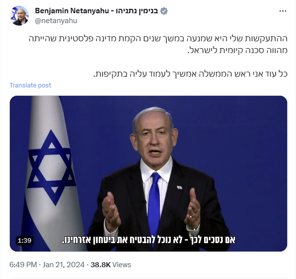Click the white Hebrew subtitle in the video
Screen dimensions: 296x279
pos(148,240)
